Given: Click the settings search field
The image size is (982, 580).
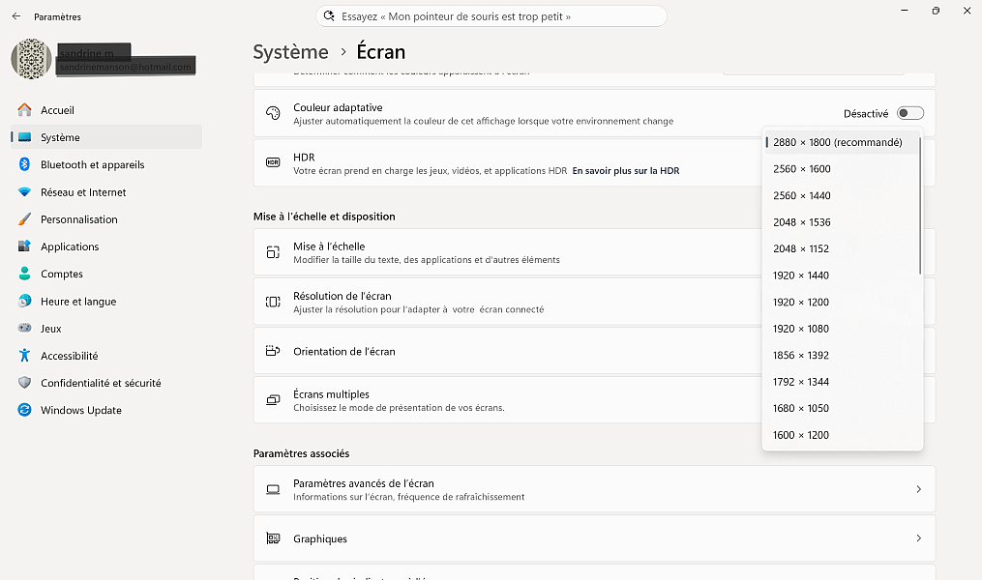Looking at the screenshot, I should [x=491, y=16].
